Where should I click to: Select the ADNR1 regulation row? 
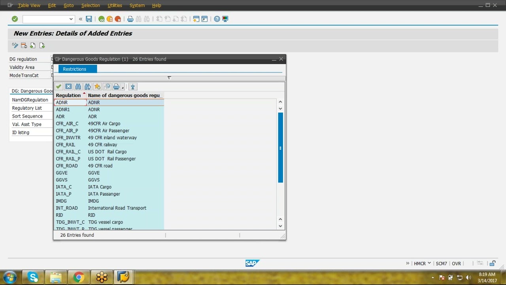pos(109,110)
